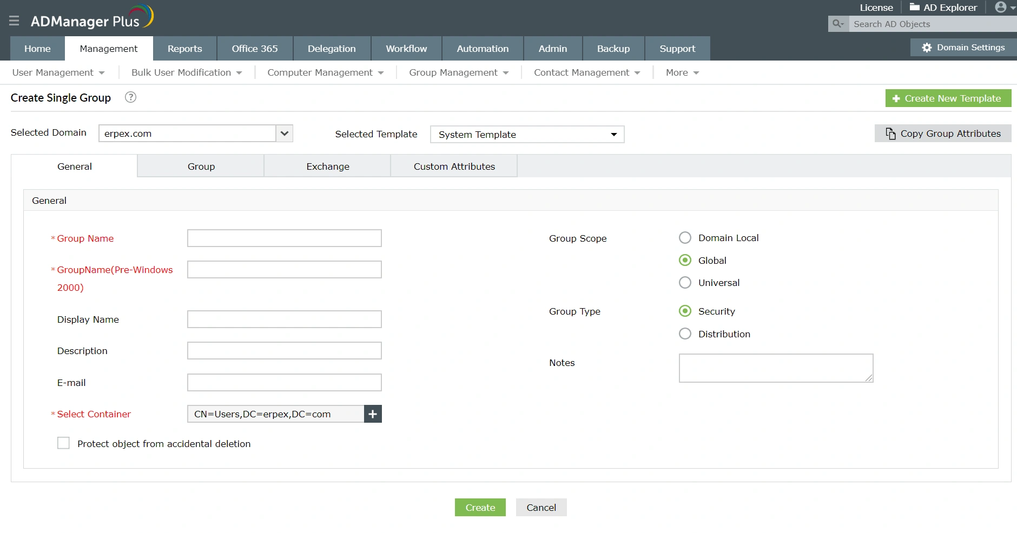1017x533 pixels.
Task: Switch to the Workflow tab
Action: 406,49
